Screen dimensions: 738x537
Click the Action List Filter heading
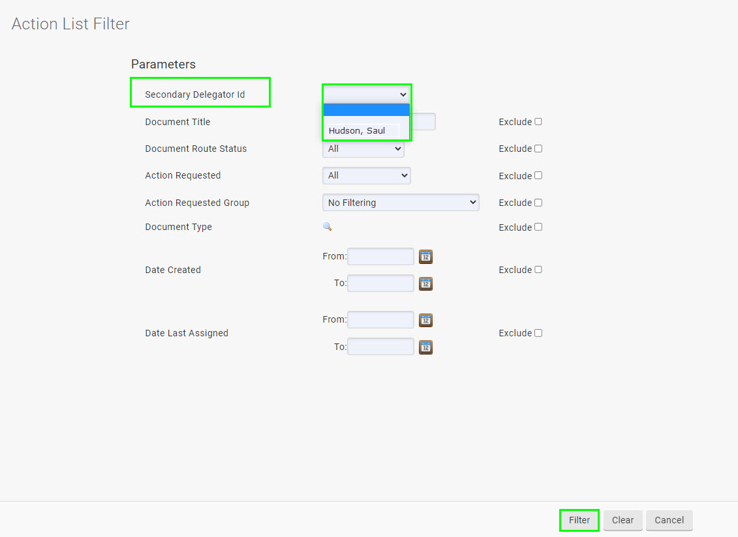(x=70, y=24)
